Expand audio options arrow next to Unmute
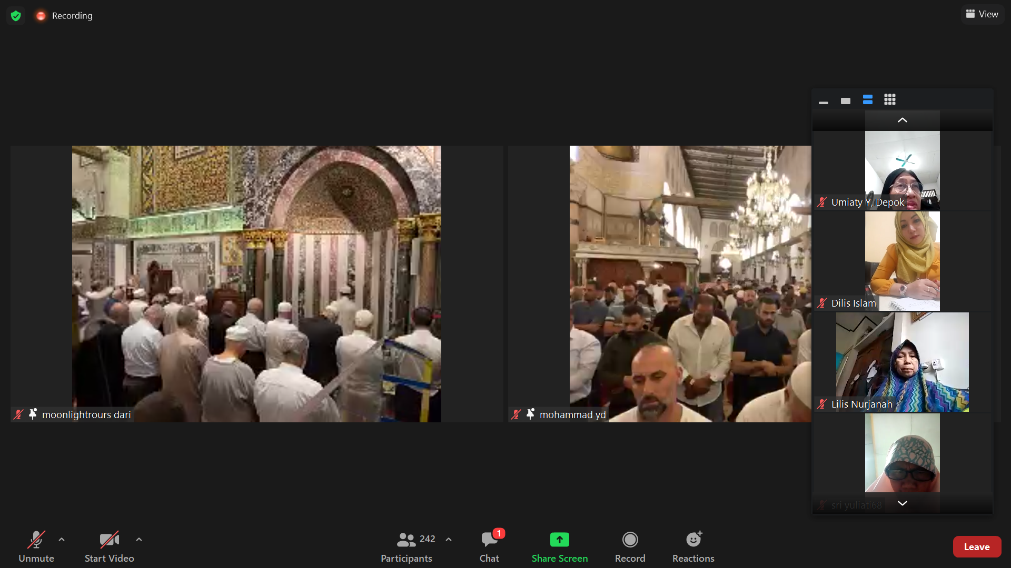This screenshot has width=1011, height=568. pos(62,540)
